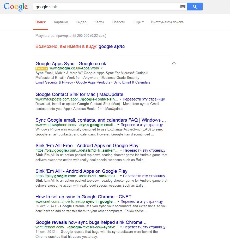The image size is (230, 243).
Task: Translate the CNET result page
Action: pos(142,201)
